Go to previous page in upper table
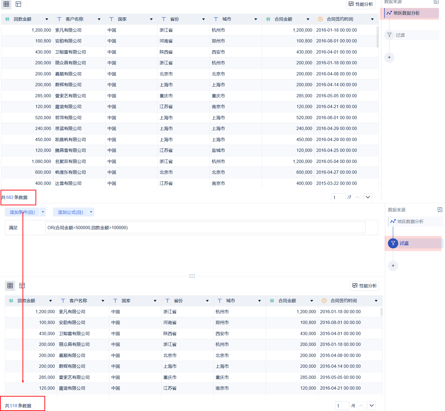The width and height of the screenshot is (445, 411). (357, 197)
